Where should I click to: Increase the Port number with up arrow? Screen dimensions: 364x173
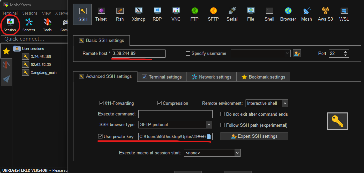pos(346,52)
